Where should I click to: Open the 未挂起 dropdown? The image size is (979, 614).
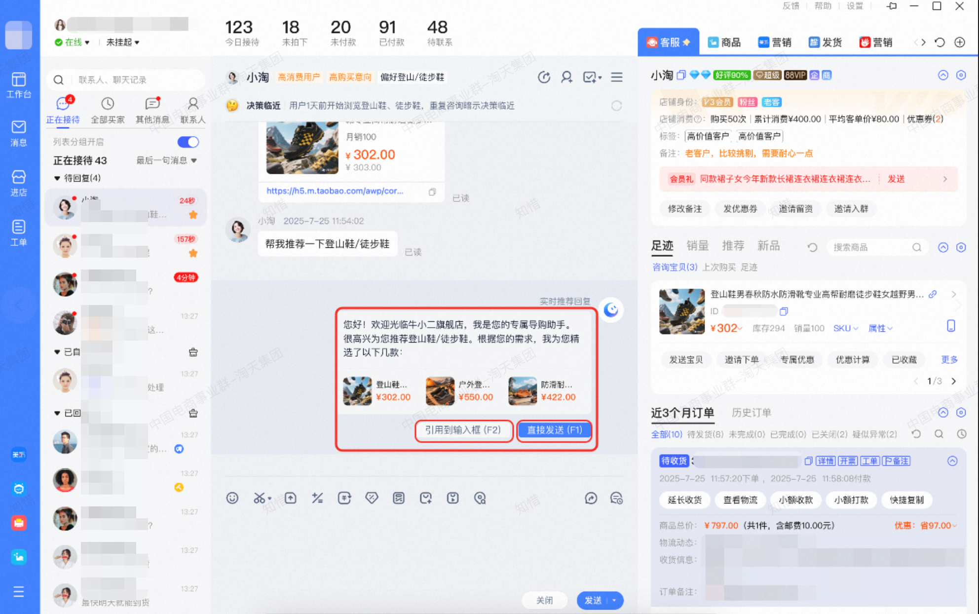123,42
